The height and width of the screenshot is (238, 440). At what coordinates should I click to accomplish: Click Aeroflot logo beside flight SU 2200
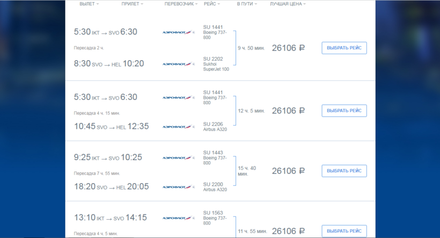pos(178,187)
